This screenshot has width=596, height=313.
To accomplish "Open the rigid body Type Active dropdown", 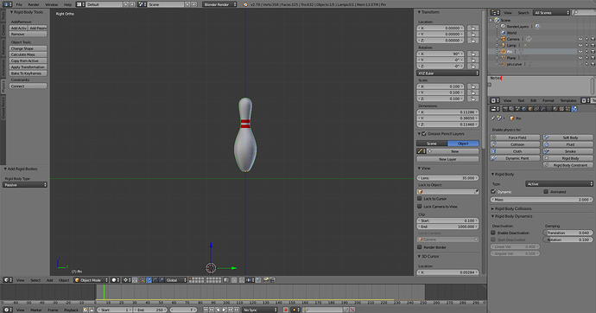I will 559,183.
